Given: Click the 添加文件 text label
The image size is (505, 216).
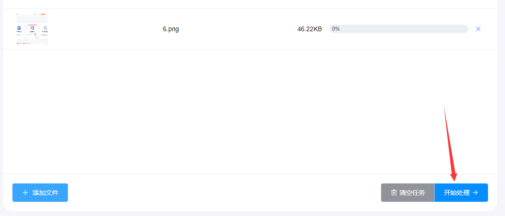Looking at the screenshot, I should 45,193.
